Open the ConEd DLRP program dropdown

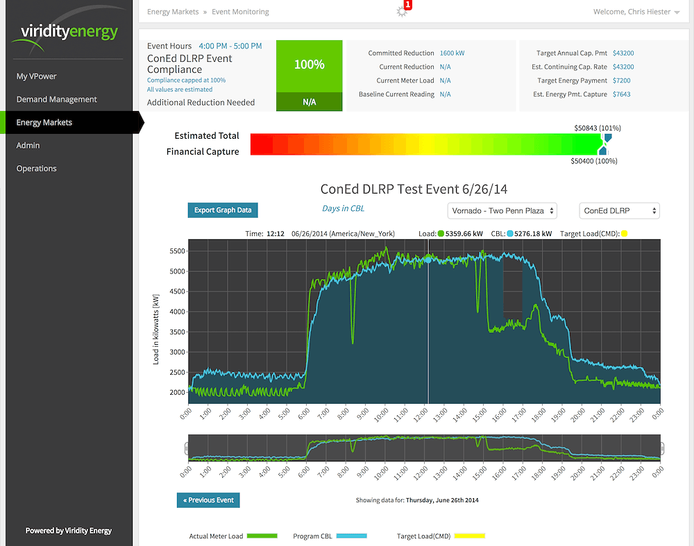[619, 211]
